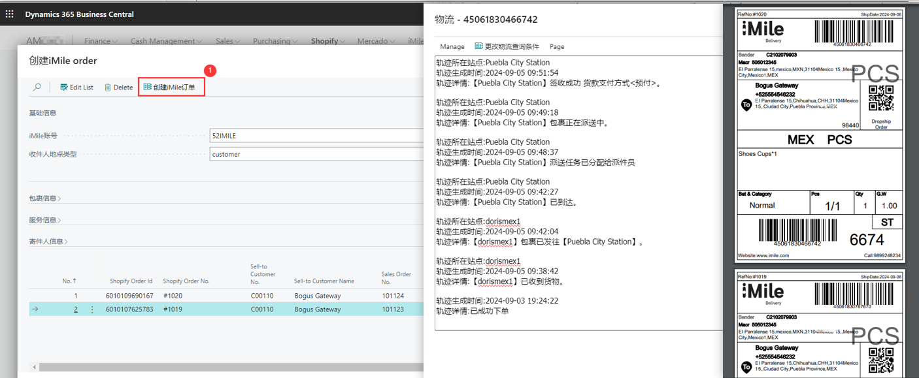Click the 创建iMile订单 action
This screenshot has height=378, width=919.
pos(171,87)
